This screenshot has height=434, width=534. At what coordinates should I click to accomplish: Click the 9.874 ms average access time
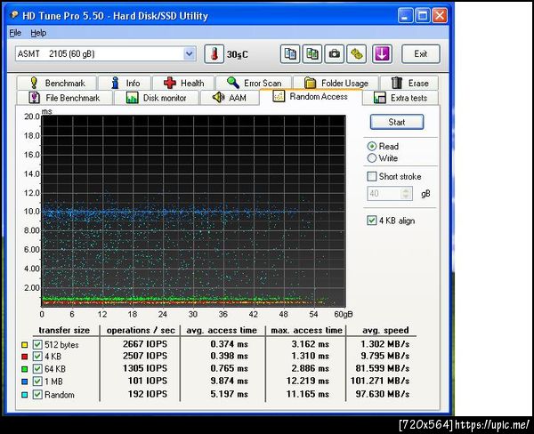[x=230, y=381]
